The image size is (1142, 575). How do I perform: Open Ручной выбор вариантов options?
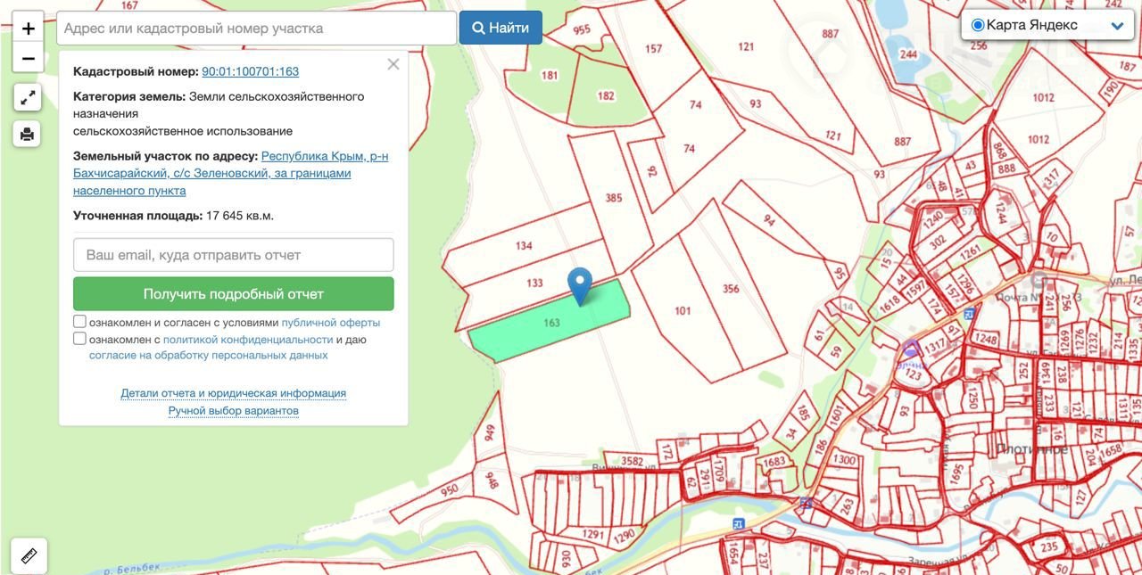(233, 411)
